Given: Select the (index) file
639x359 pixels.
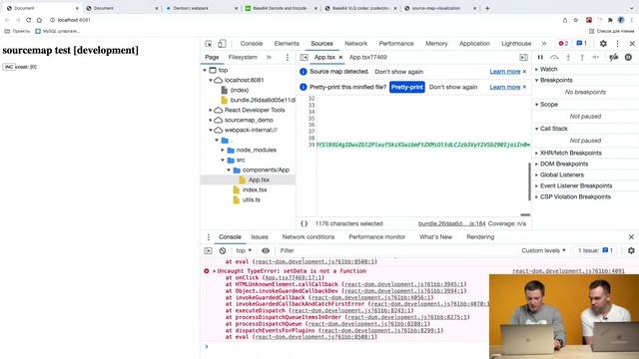Looking at the screenshot, I should tap(240, 90).
